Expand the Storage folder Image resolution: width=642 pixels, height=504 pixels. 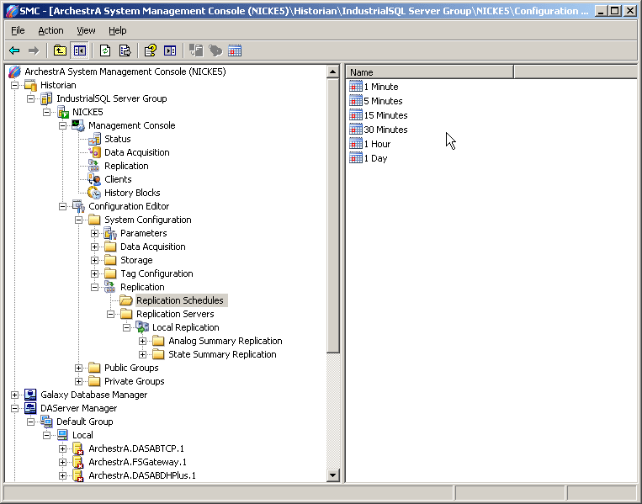click(x=94, y=260)
